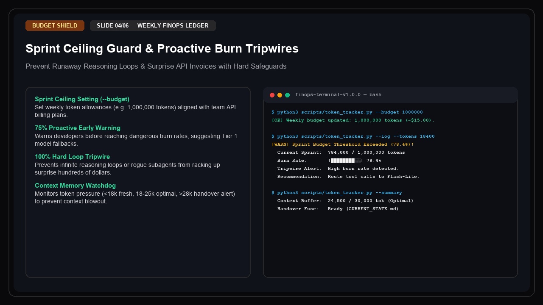543x305 pixels.
Task: Click the terminal title finops-terminal-v1.0.0 — bash
Action: click(x=338, y=94)
